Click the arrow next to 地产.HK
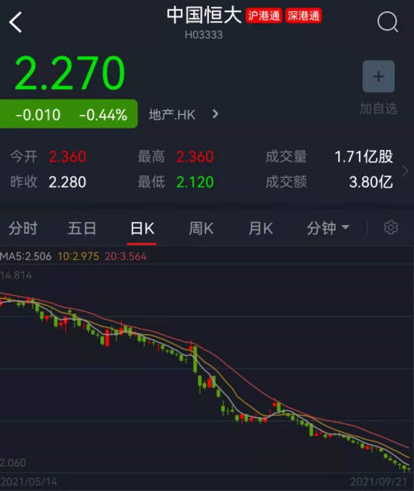 [x=215, y=114]
